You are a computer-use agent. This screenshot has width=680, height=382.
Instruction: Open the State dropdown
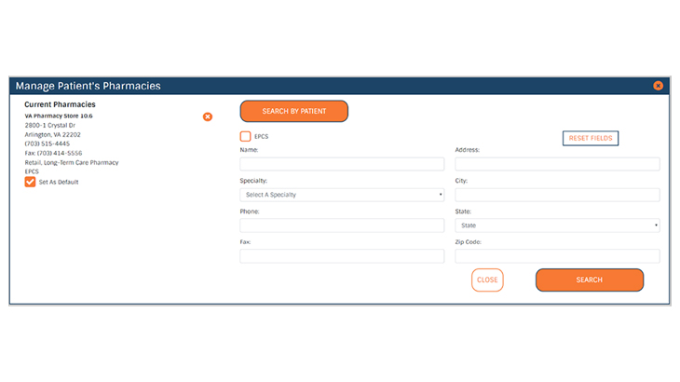pos(557,225)
